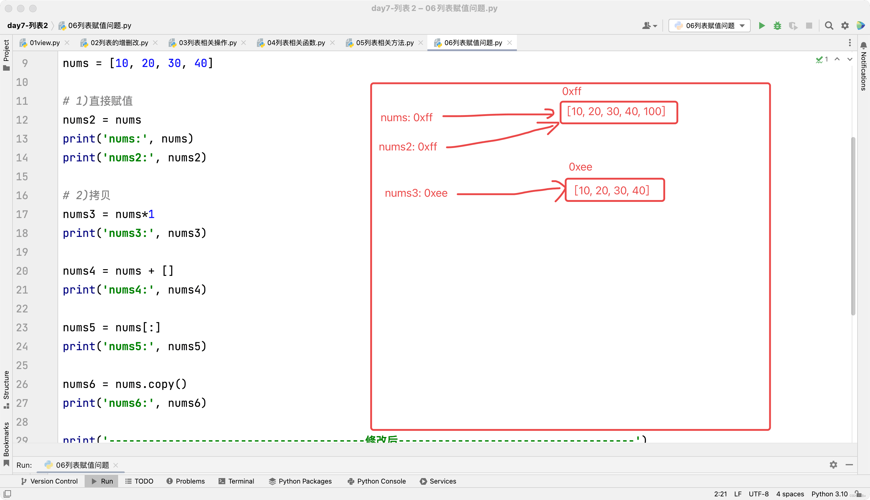Viewport: 870px width, 500px height.
Task: Change line separator LF in status bar
Action: point(738,494)
